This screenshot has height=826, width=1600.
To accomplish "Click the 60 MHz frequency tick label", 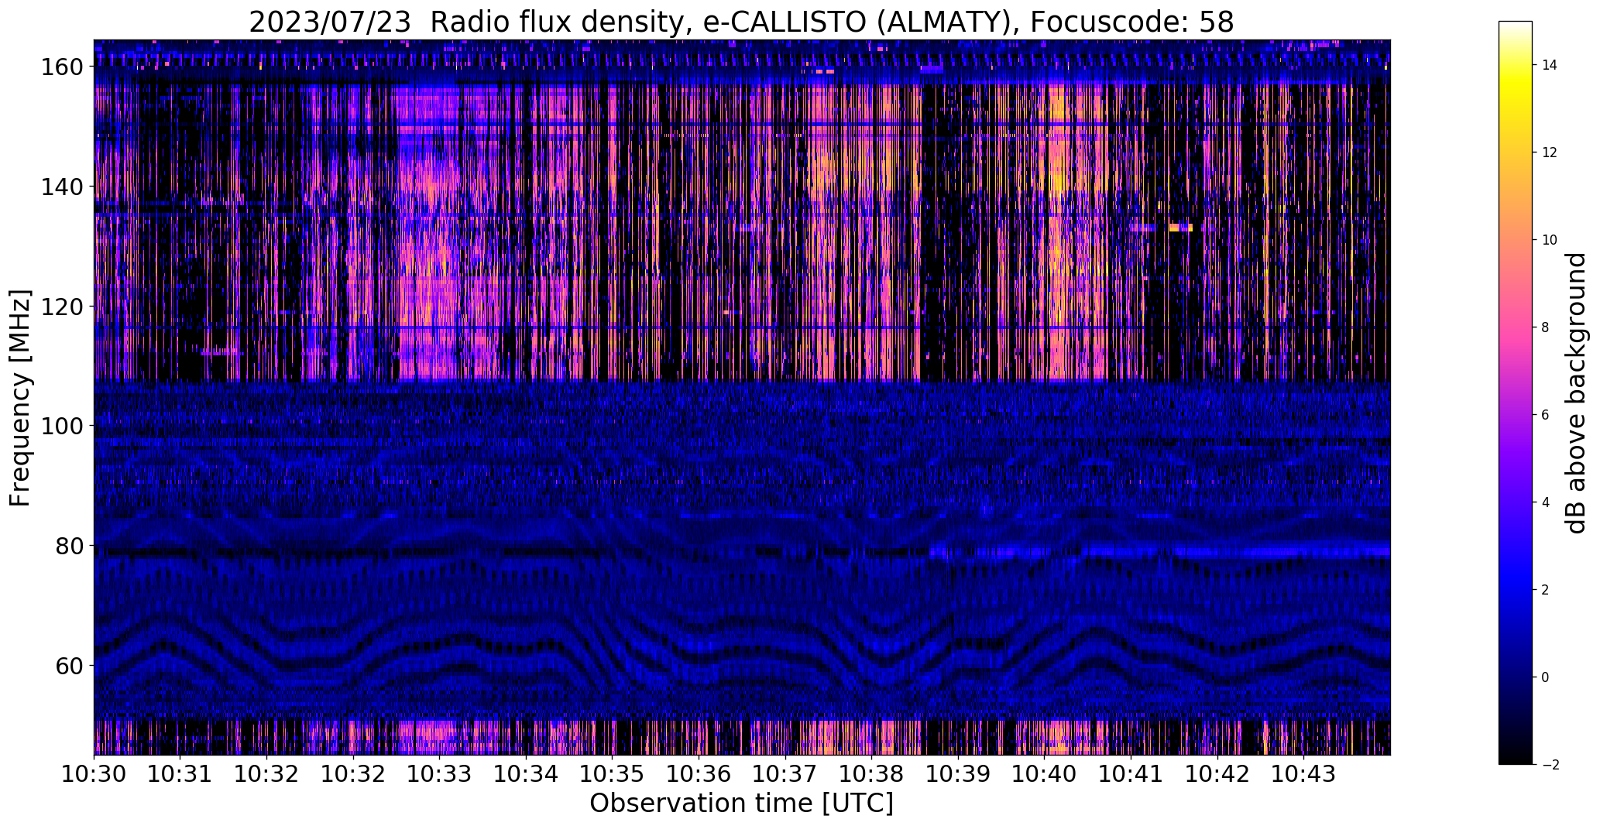I will [x=69, y=666].
